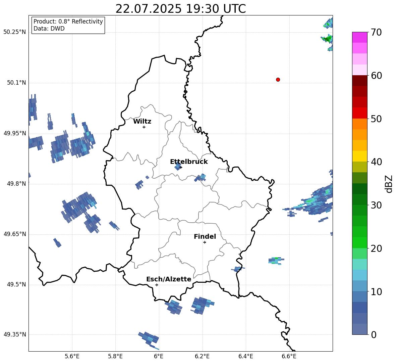The width and height of the screenshot is (397, 363).
Task: Click the 49.65°N latitude label
Action: [x=15, y=234]
